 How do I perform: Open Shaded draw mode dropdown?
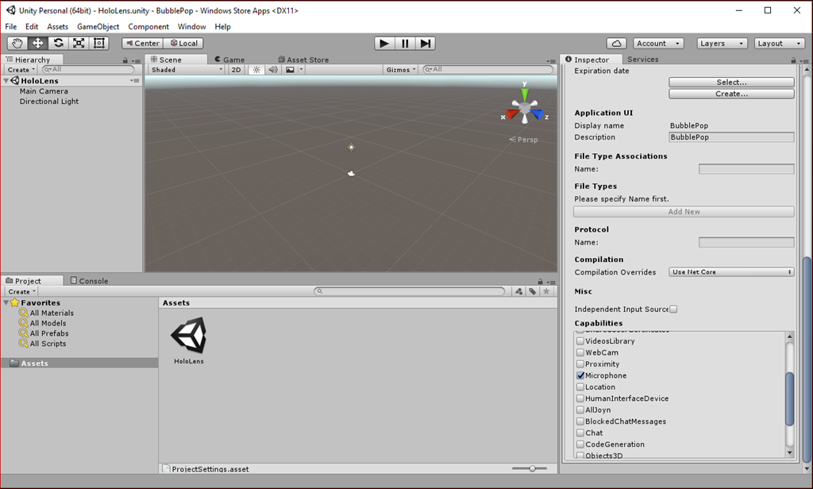[x=187, y=70]
